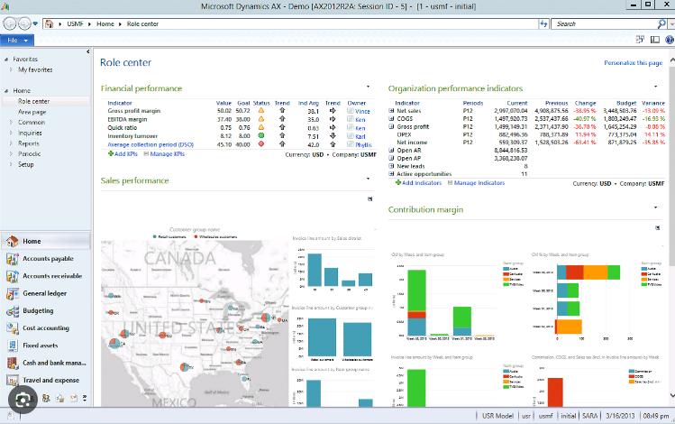Open the Accounts payable module
Screen dimensions: 675x424
[46, 259]
